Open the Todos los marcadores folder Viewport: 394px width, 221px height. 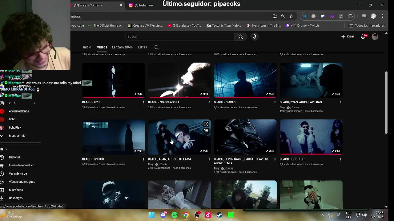pyautogui.click(x=367, y=25)
